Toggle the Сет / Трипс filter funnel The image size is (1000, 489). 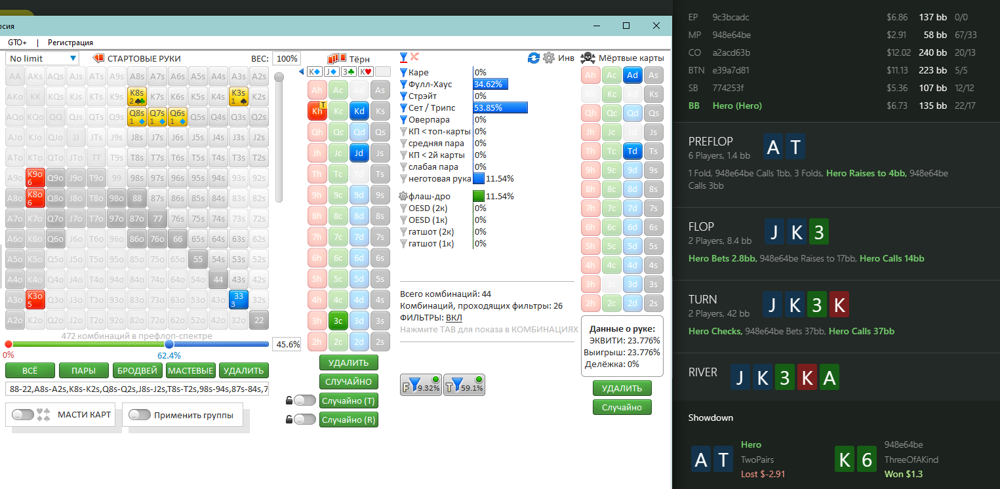pyautogui.click(x=404, y=108)
